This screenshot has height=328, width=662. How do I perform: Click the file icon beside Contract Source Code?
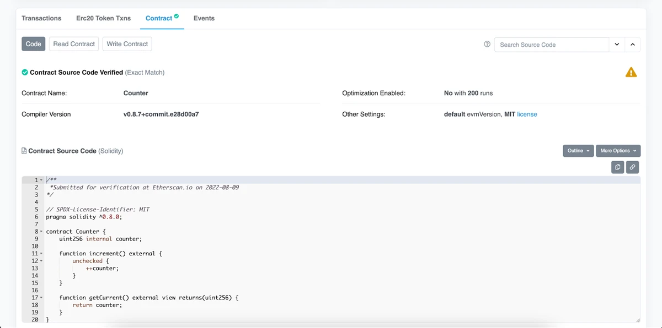click(x=24, y=151)
